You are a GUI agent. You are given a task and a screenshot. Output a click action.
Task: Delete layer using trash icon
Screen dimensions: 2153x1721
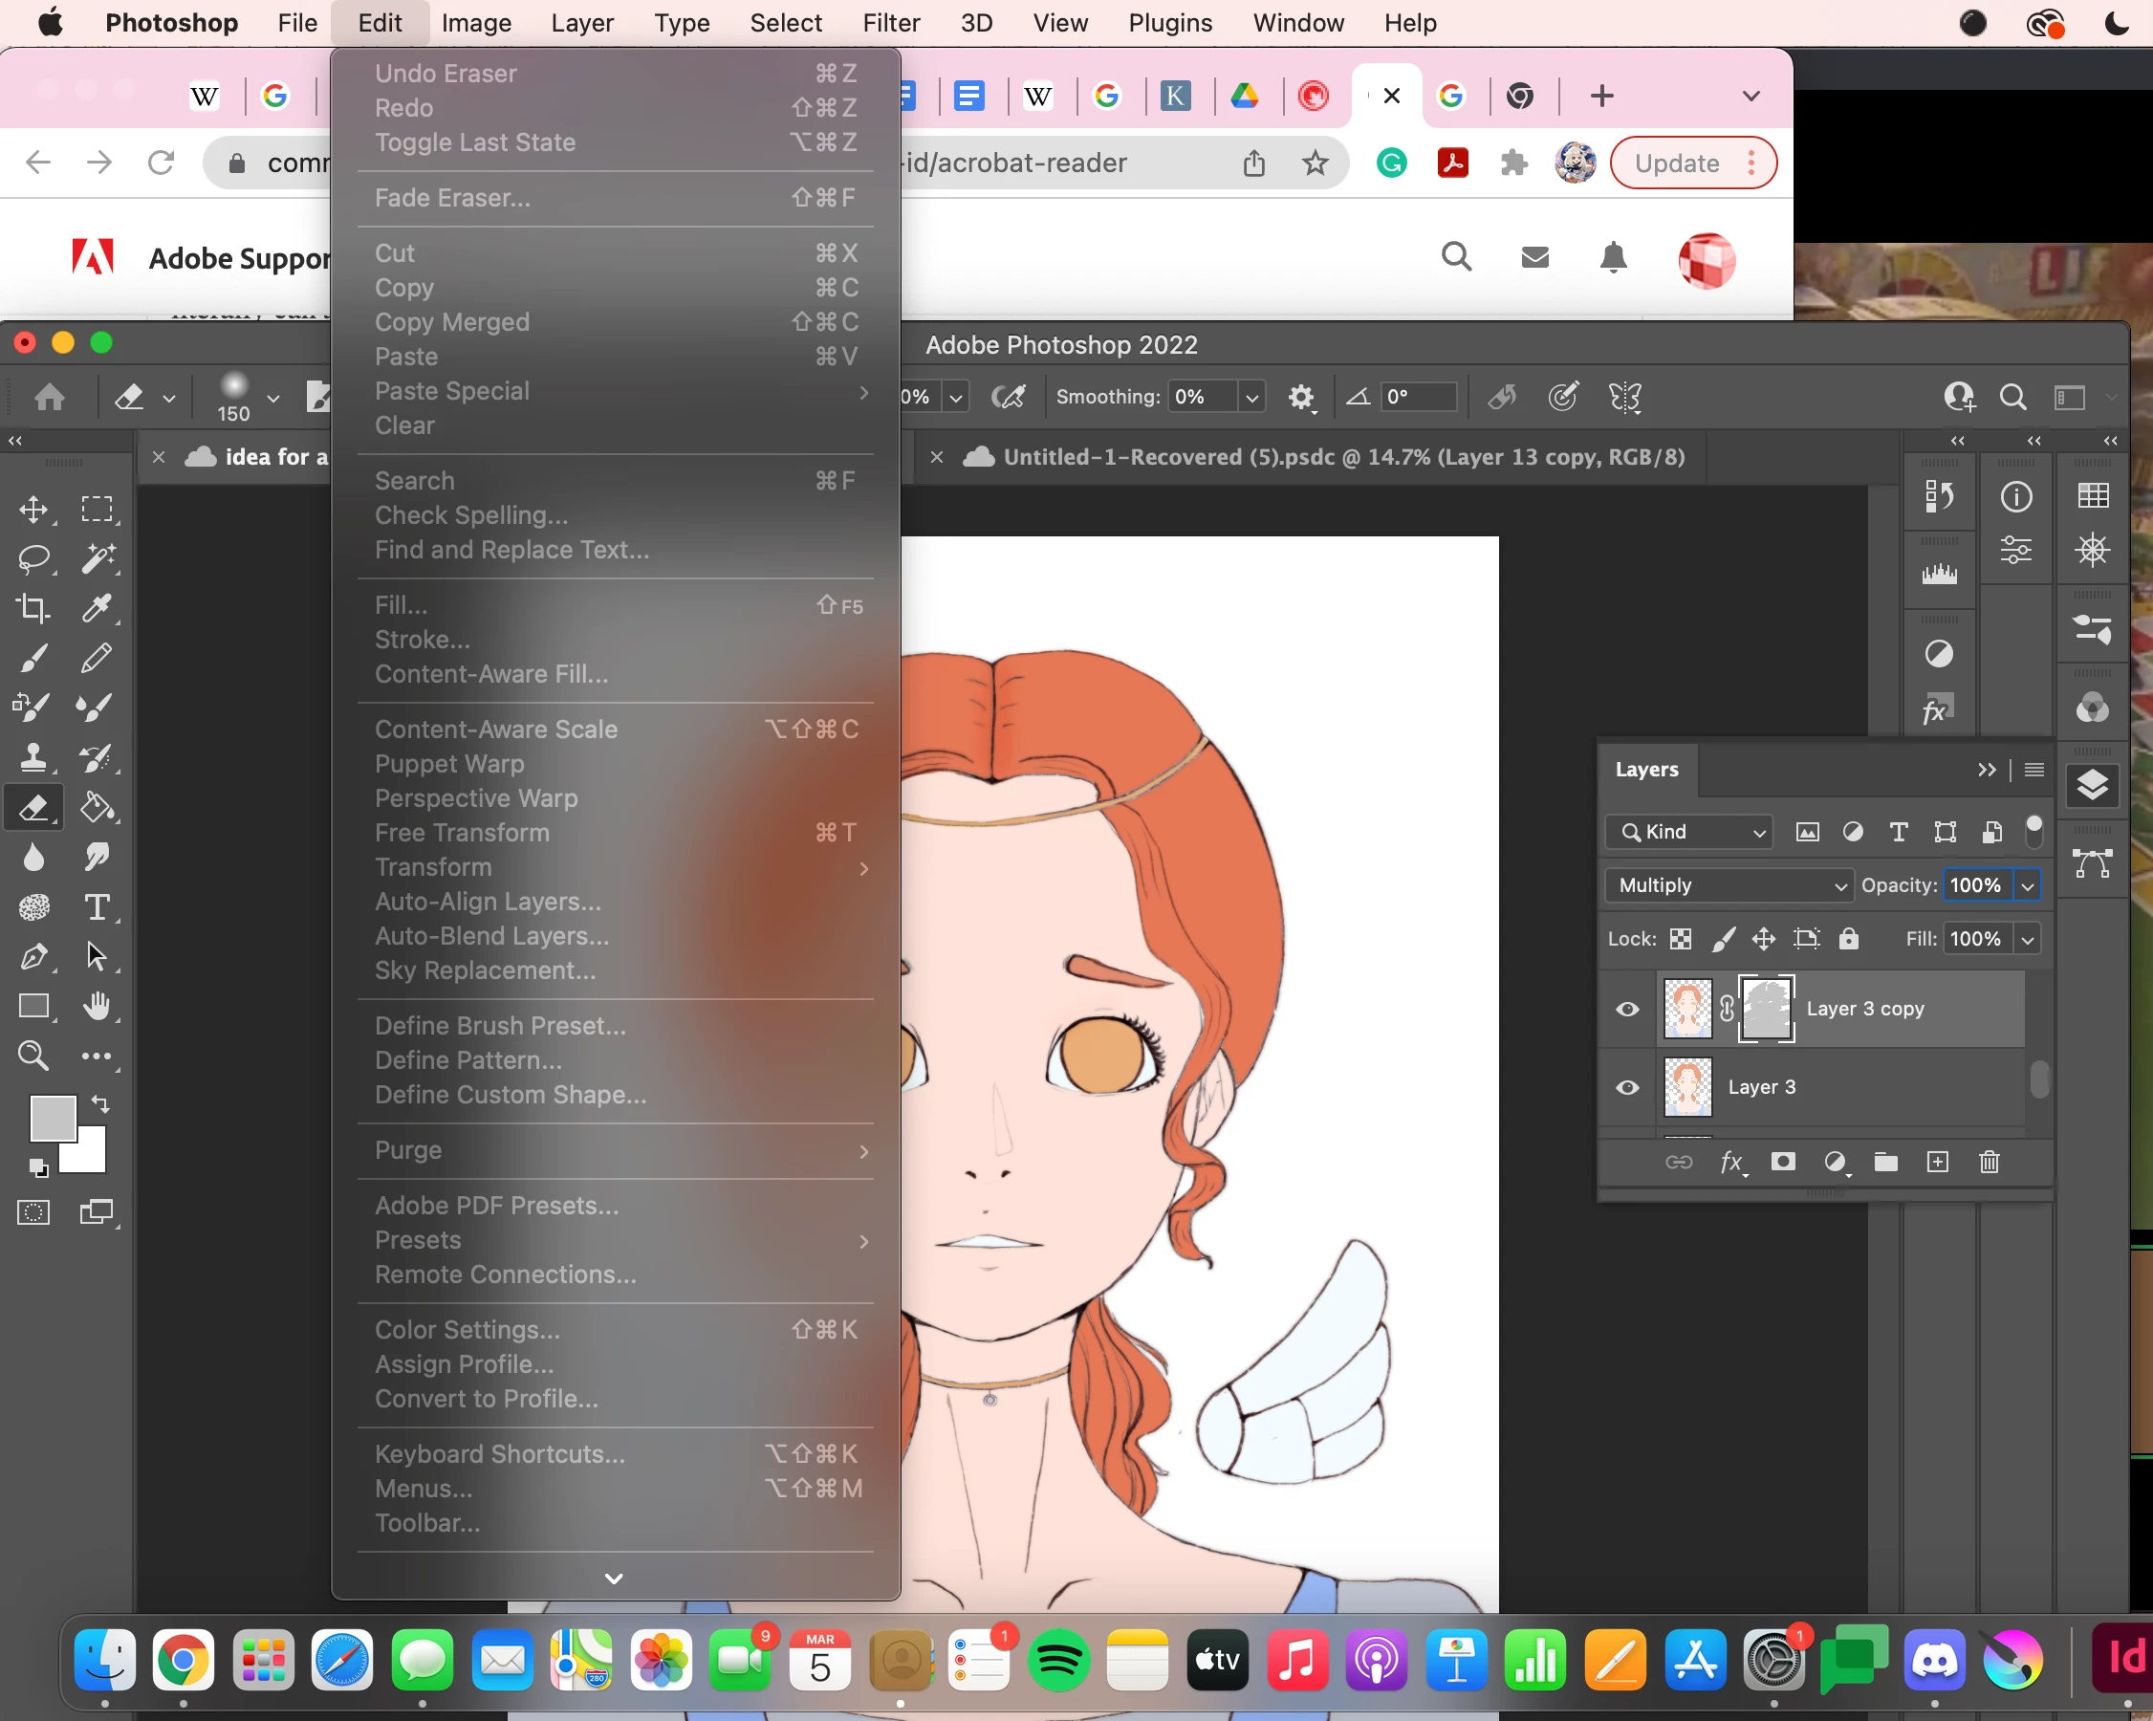click(x=1989, y=1162)
